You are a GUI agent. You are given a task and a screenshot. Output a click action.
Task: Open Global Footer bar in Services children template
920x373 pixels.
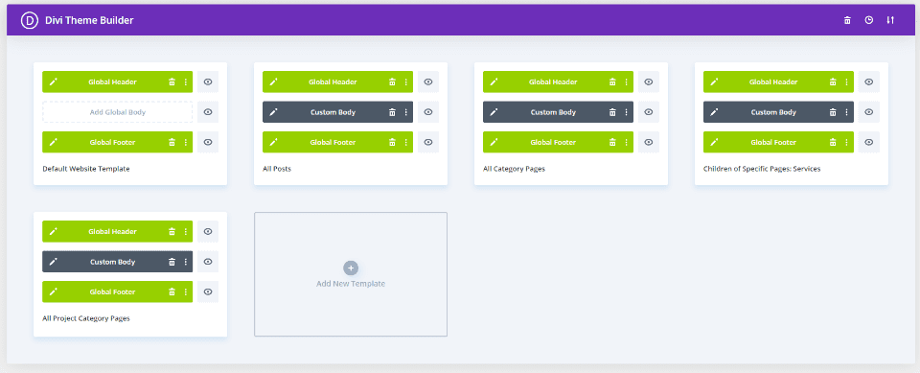click(x=778, y=142)
